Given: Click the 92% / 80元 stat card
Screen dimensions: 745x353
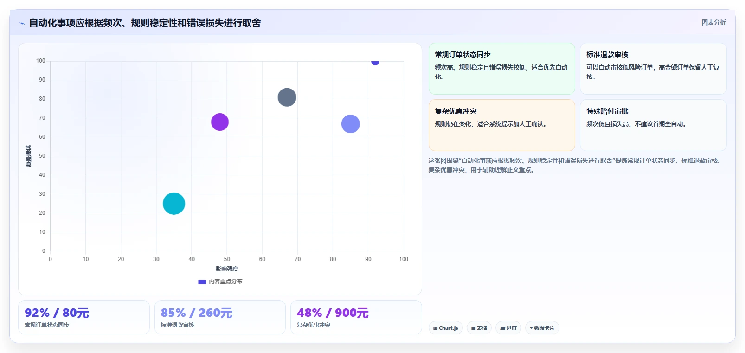Looking at the screenshot, I should click(84, 317).
